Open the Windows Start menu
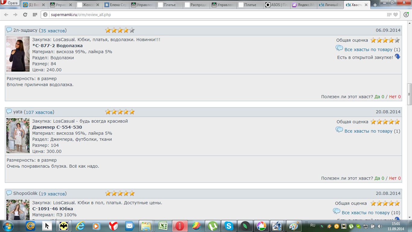Screen dimensions: 412x232 (8, 226)
